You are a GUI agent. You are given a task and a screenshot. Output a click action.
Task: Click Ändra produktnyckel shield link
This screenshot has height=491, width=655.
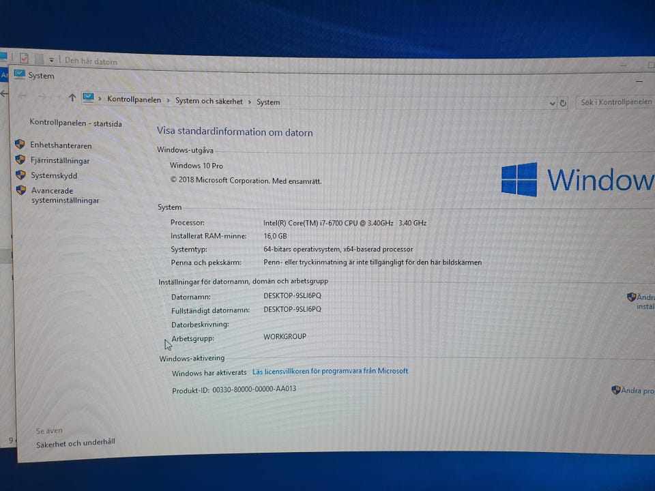(633, 390)
